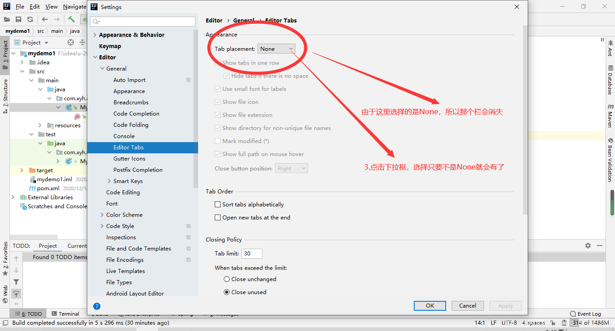The height and width of the screenshot is (331, 615).
Task: Open the Close button position dropdown
Action: pyautogui.click(x=291, y=169)
